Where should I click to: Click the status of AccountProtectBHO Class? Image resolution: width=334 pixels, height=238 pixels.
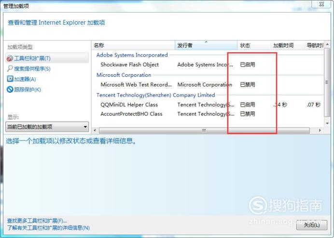pyautogui.click(x=248, y=114)
